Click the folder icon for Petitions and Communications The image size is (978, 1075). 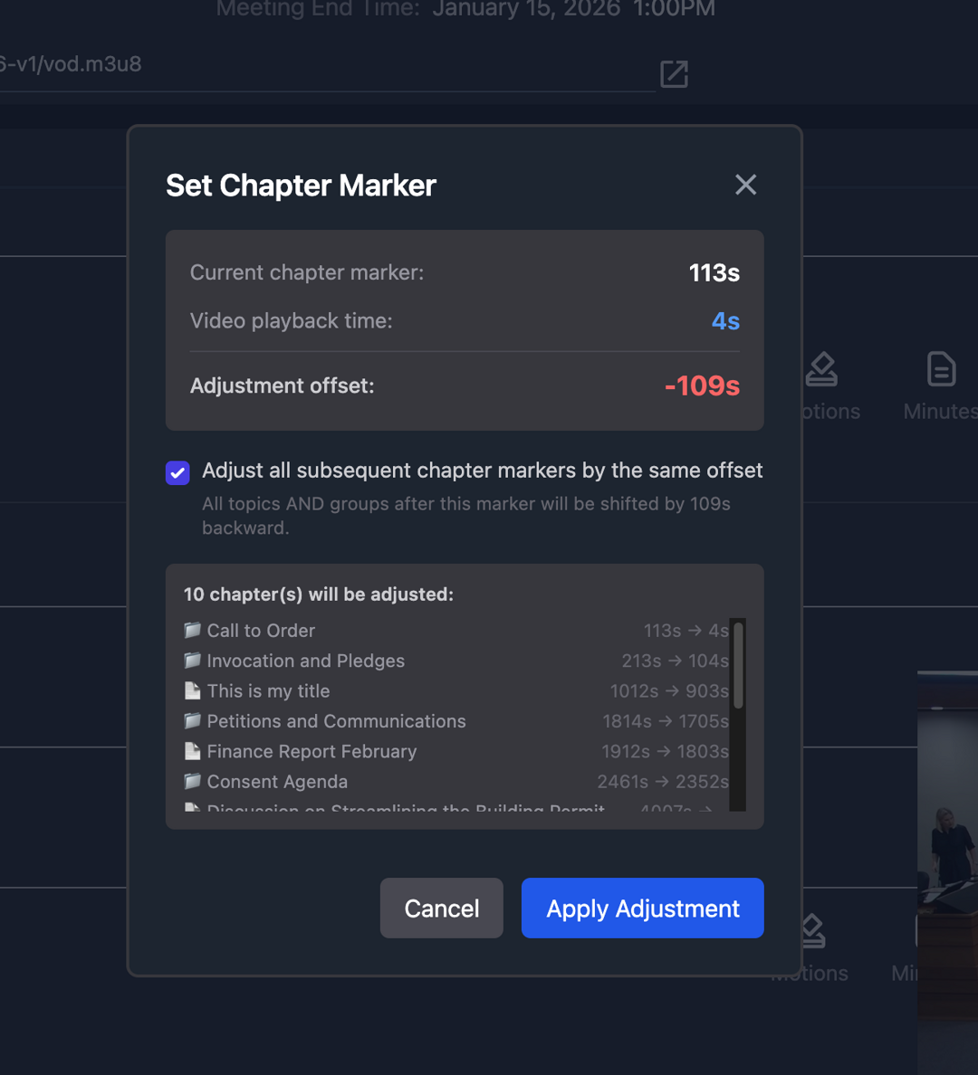pos(192,721)
